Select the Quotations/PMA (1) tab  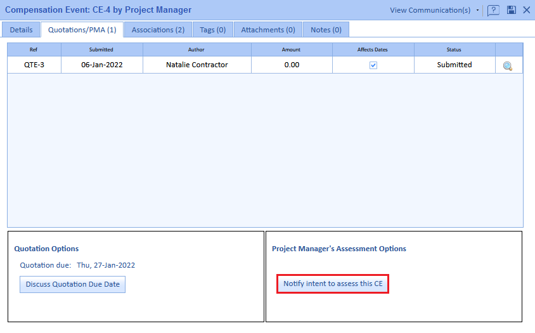[x=82, y=30]
